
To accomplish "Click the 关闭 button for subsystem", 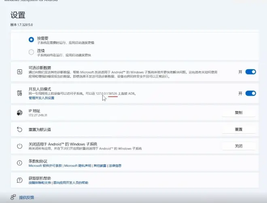I will click(239, 146).
